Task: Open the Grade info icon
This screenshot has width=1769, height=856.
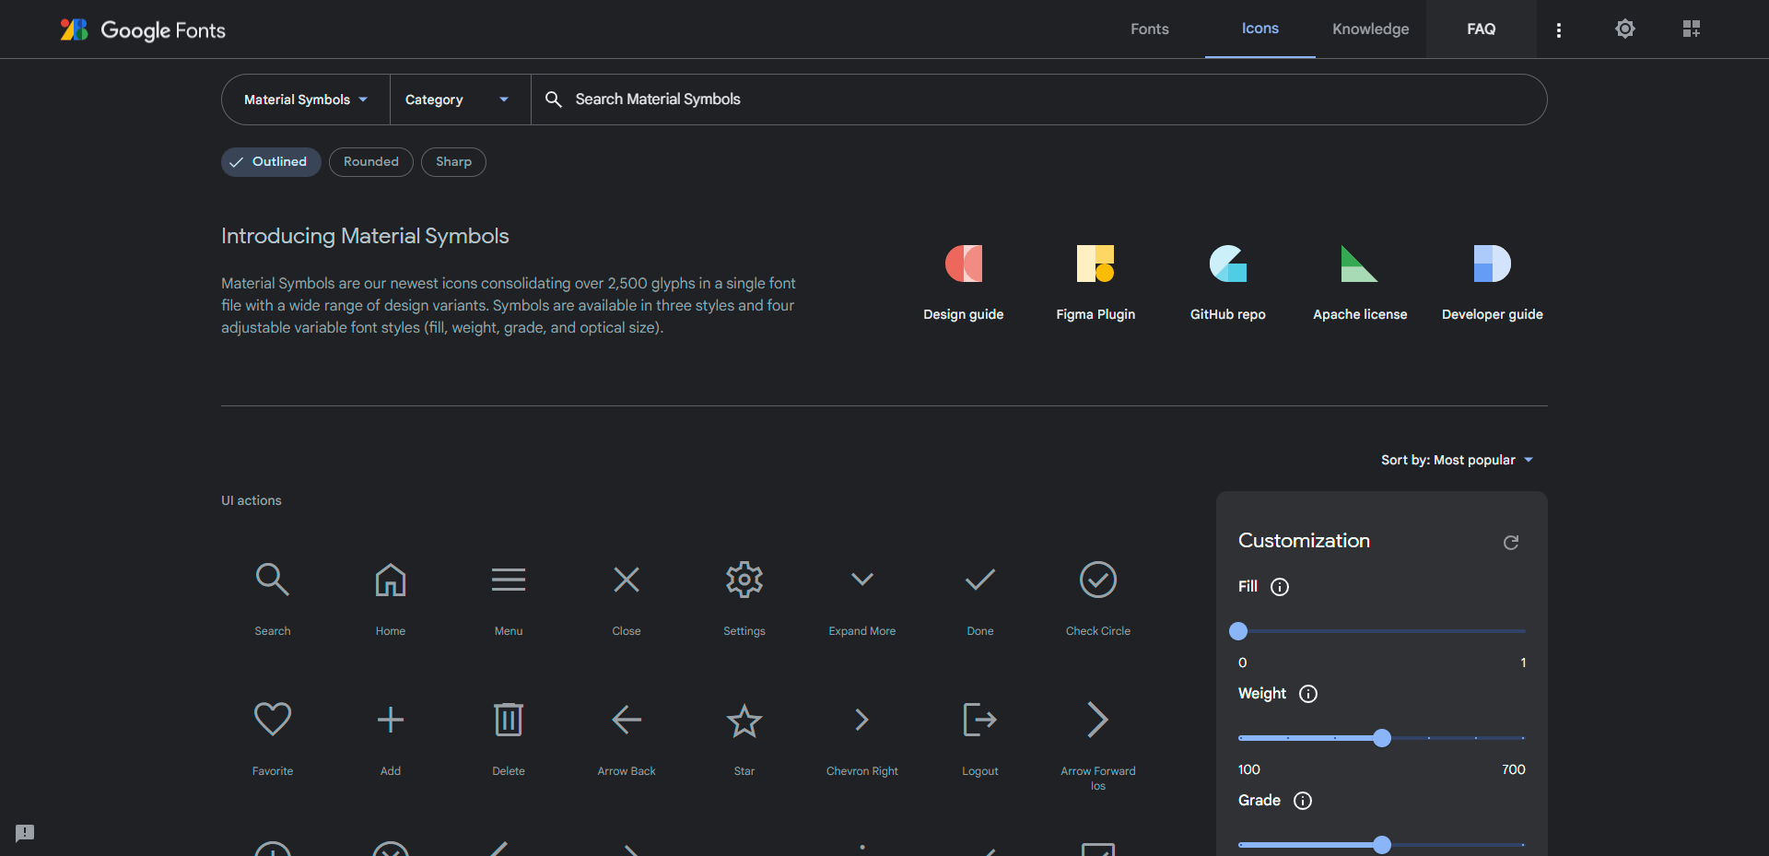Action: click(x=1303, y=801)
